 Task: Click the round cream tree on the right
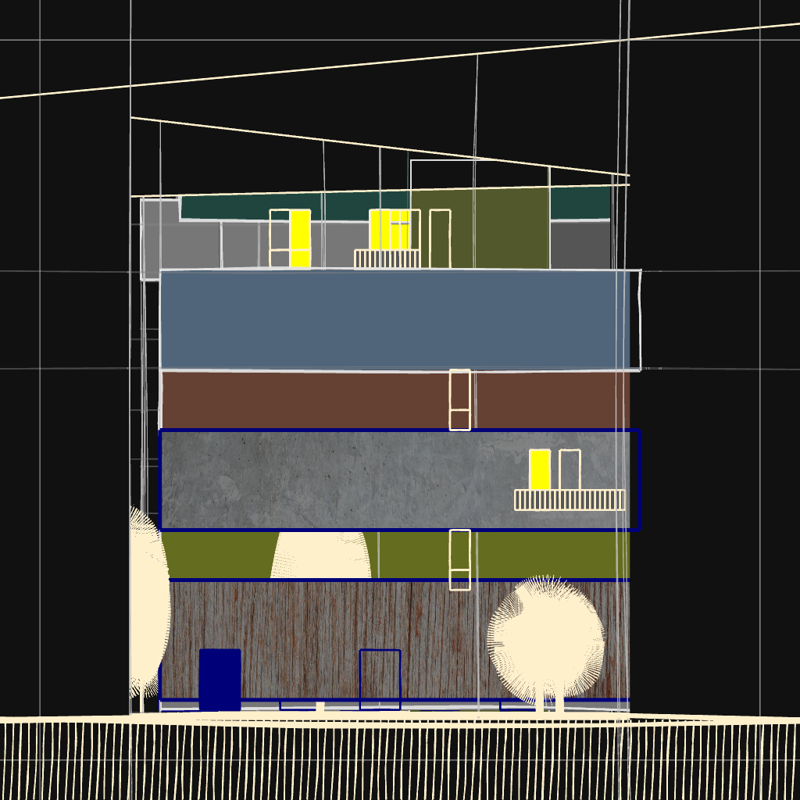[x=546, y=639]
